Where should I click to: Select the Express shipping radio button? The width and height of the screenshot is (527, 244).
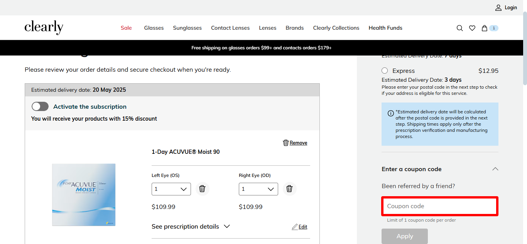pos(385,71)
